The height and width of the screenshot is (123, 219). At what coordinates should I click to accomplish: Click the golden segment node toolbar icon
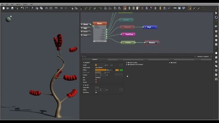160,8
